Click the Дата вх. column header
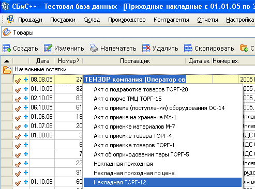Image resolution: width=255 pixels, height=189 pixels. tap(199, 61)
